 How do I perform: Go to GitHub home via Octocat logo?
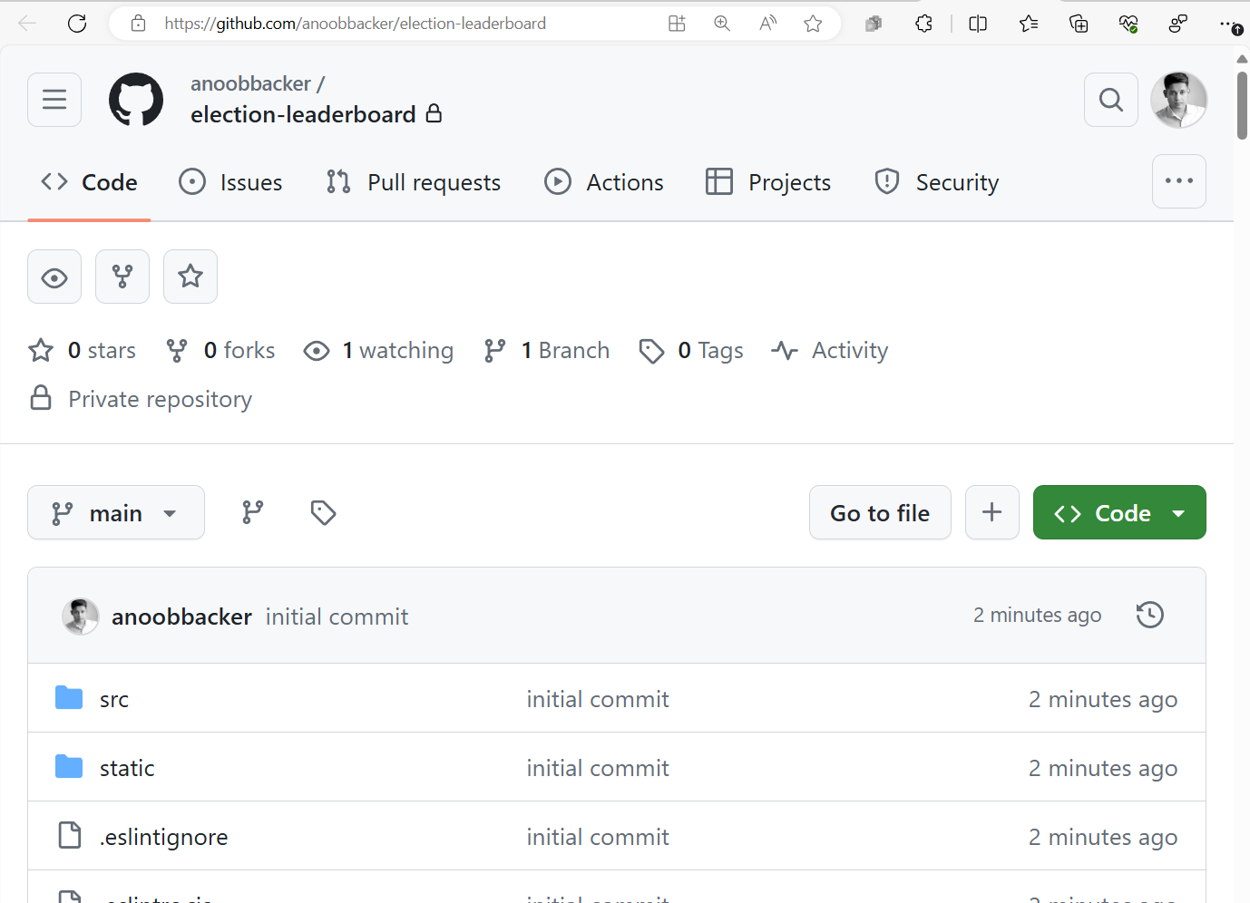click(x=136, y=100)
